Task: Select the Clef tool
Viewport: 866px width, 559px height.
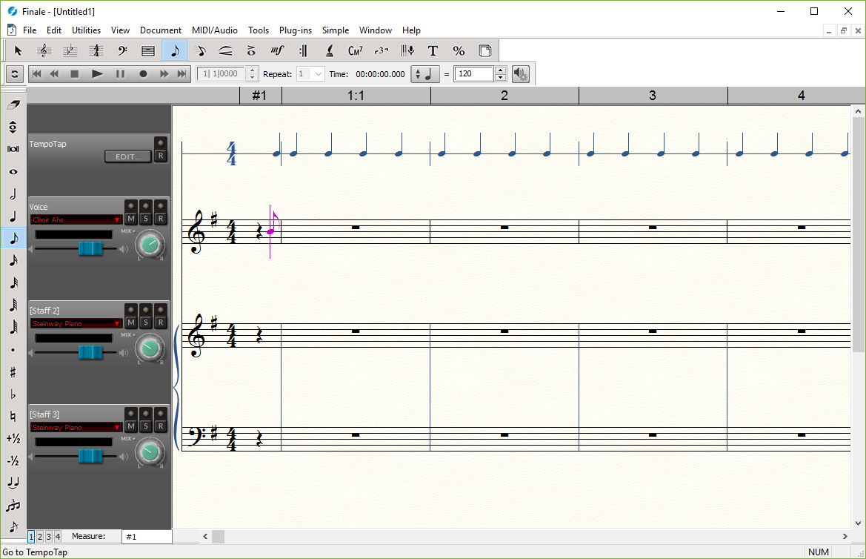Action: (44, 51)
